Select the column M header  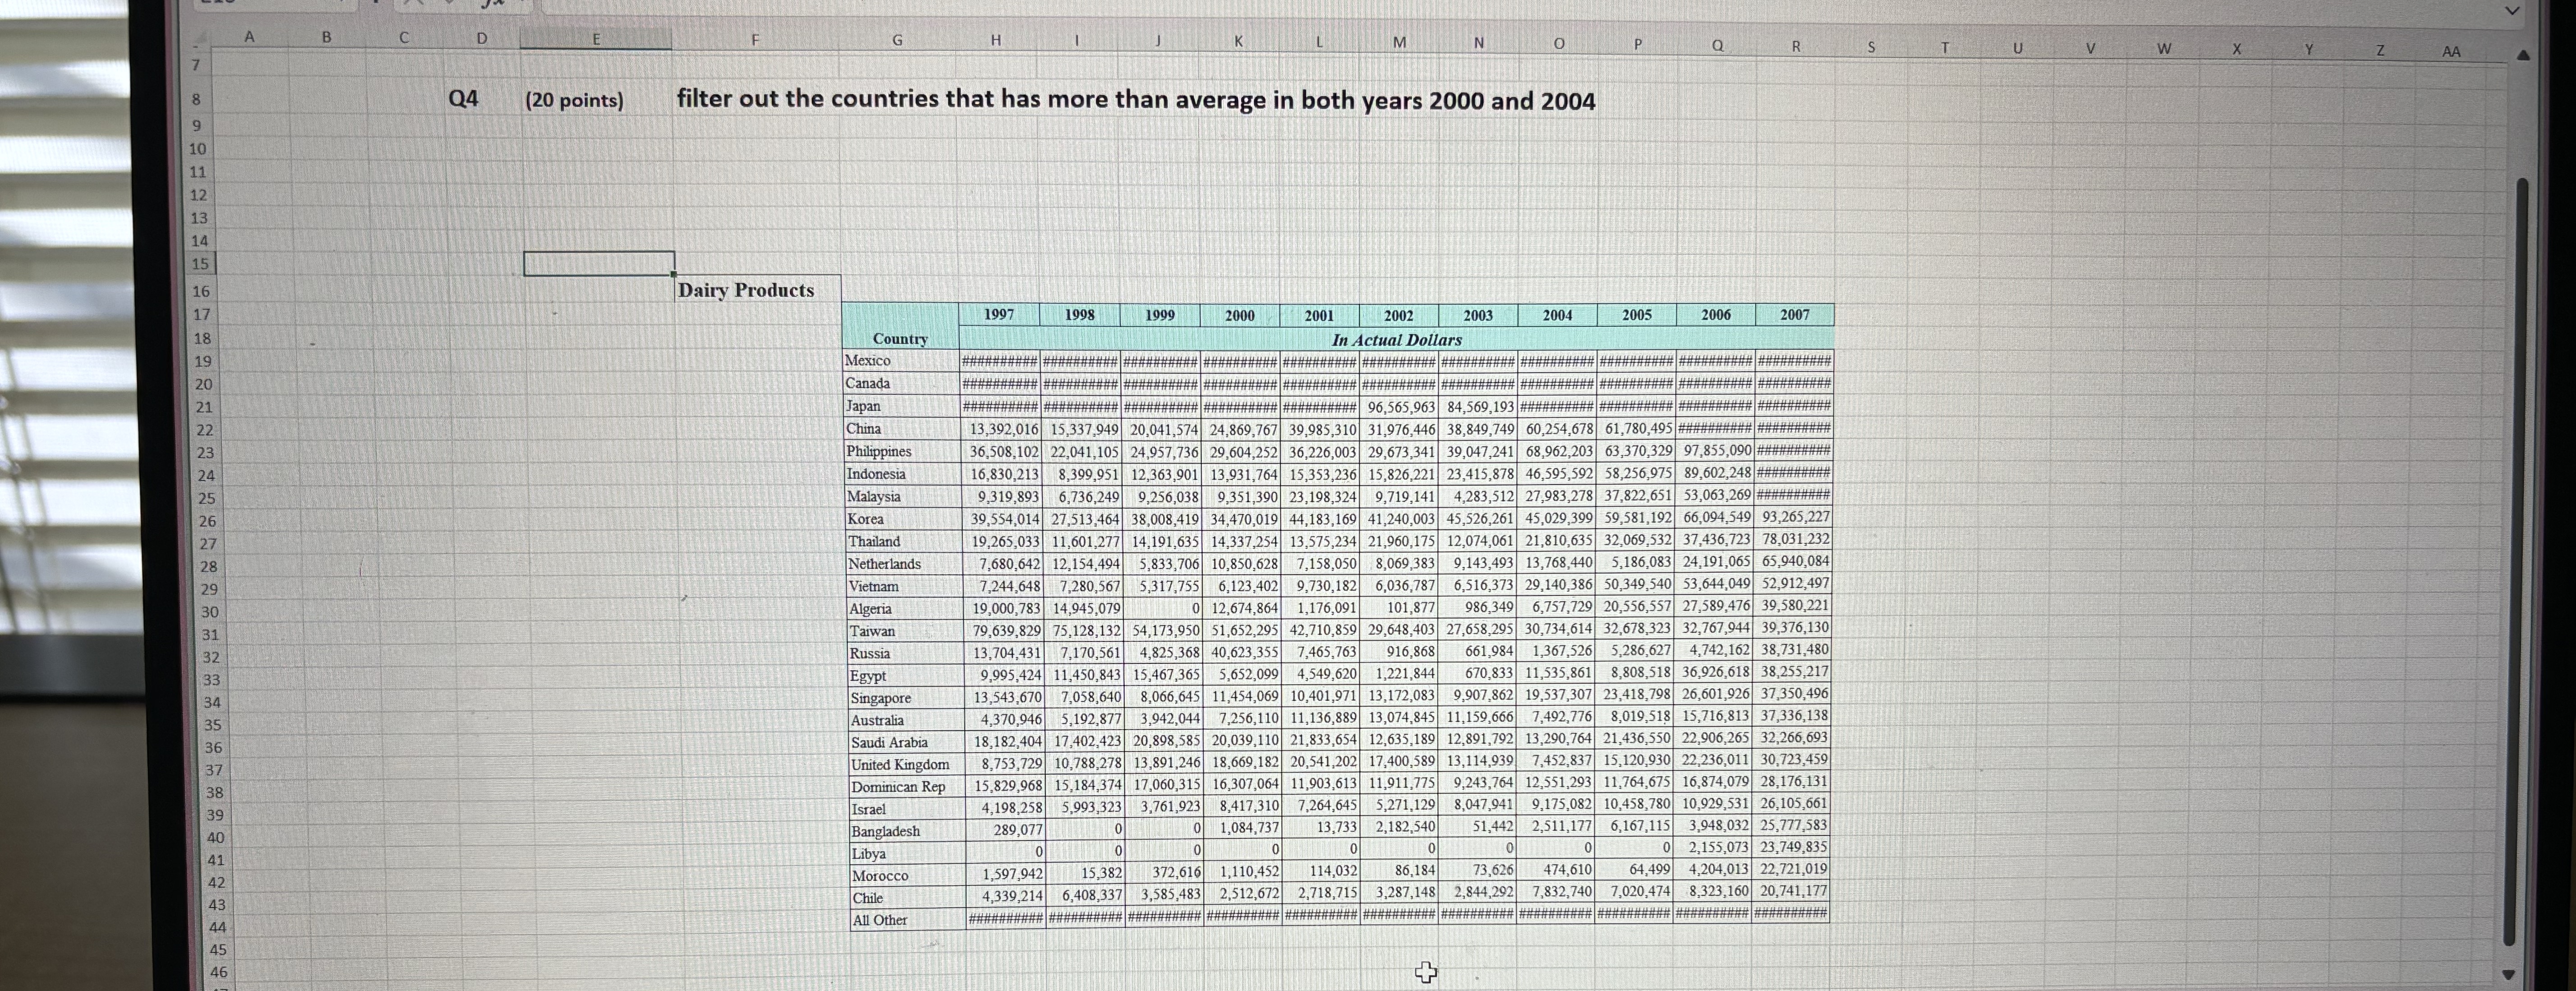(x=1399, y=42)
